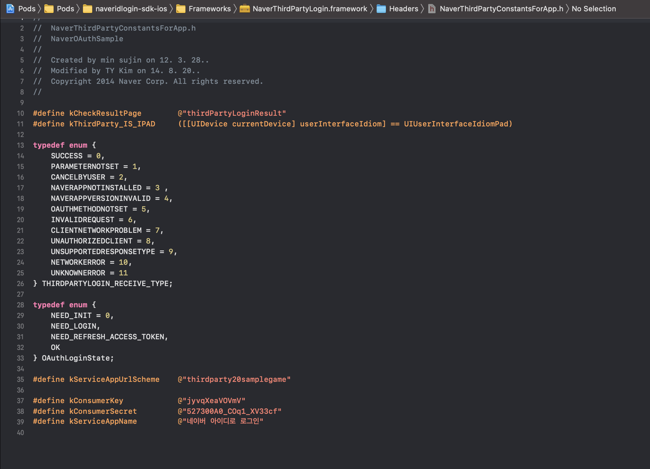Open the NaverThirdPartyConstantsForApp.h breadcrumb menu

click(501, 9)
